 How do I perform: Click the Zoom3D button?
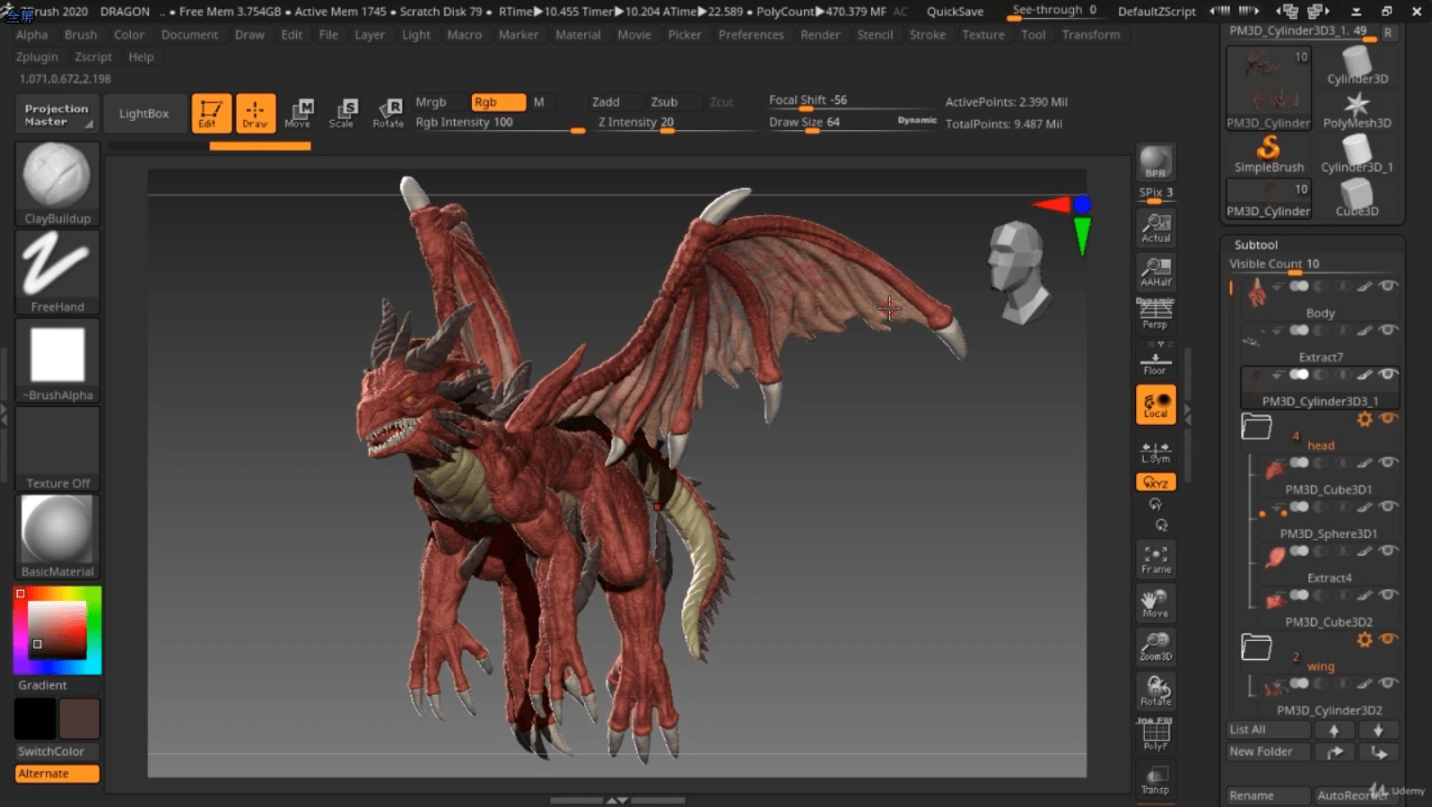click(x=1156, y=646)
